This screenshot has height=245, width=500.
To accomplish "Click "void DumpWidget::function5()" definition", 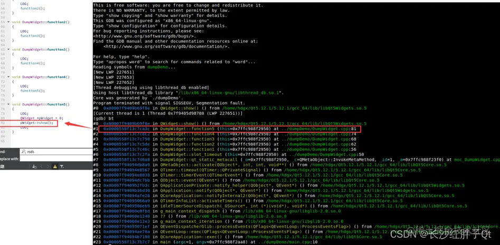I will (41, 104).
